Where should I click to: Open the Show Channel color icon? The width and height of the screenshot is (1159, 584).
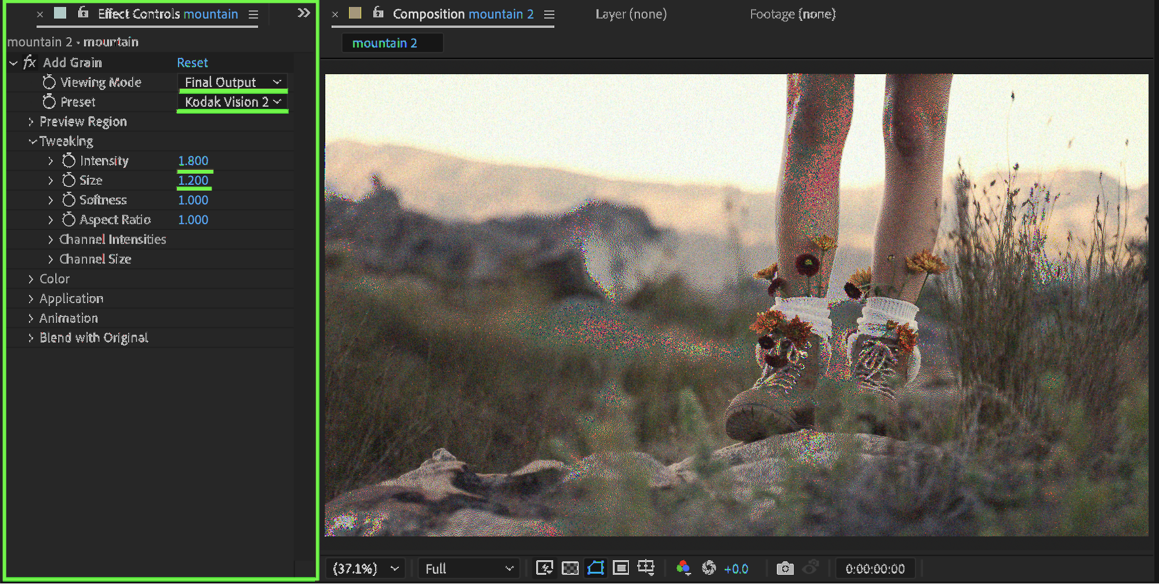[x=684, y=568]
